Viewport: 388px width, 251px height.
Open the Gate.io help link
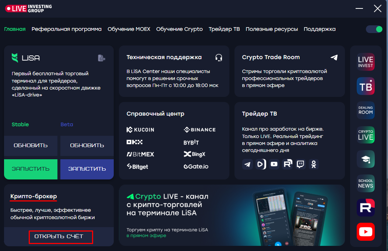(196, 167)
